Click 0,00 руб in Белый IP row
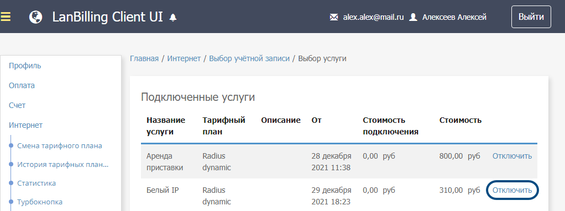This screenshot has width=565, height=211. tap(379, 190)
